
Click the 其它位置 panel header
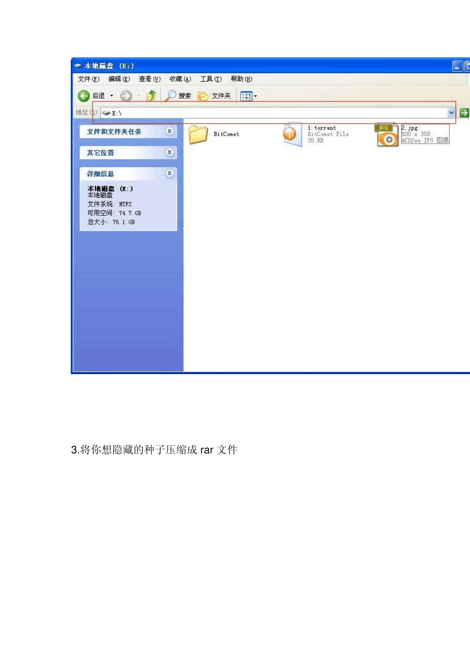click(x=128, y=153)
